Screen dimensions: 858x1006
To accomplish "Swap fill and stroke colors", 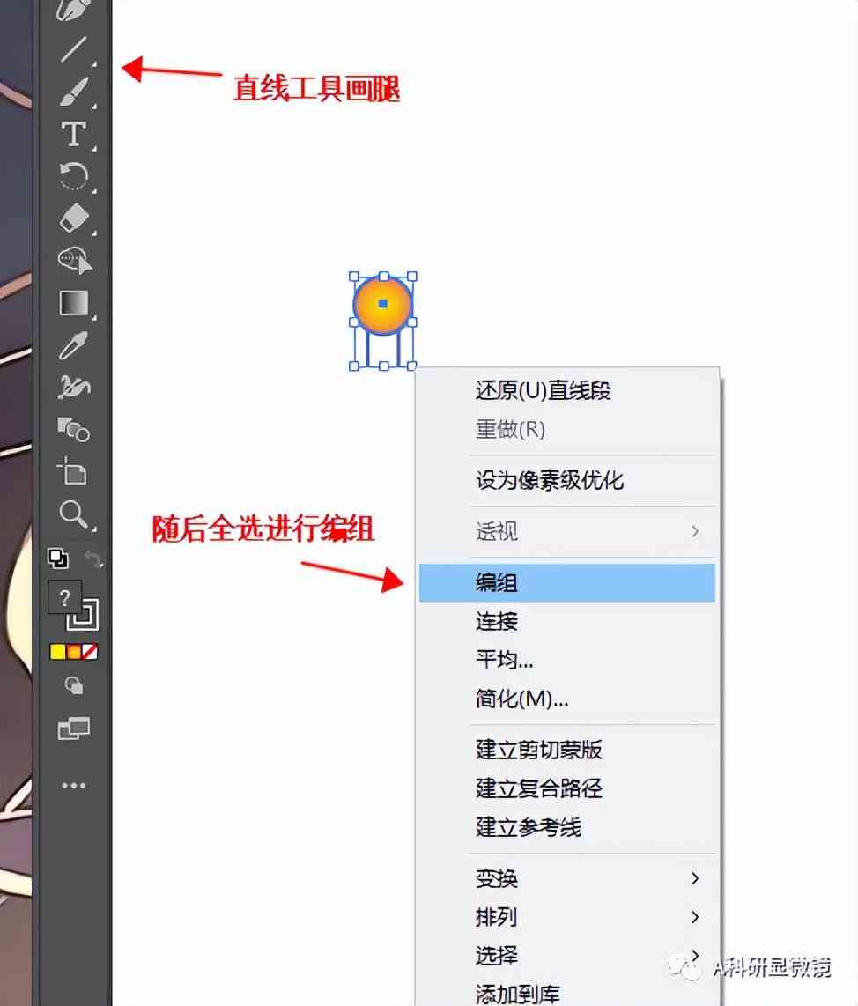I will click(x=93, y=559).
